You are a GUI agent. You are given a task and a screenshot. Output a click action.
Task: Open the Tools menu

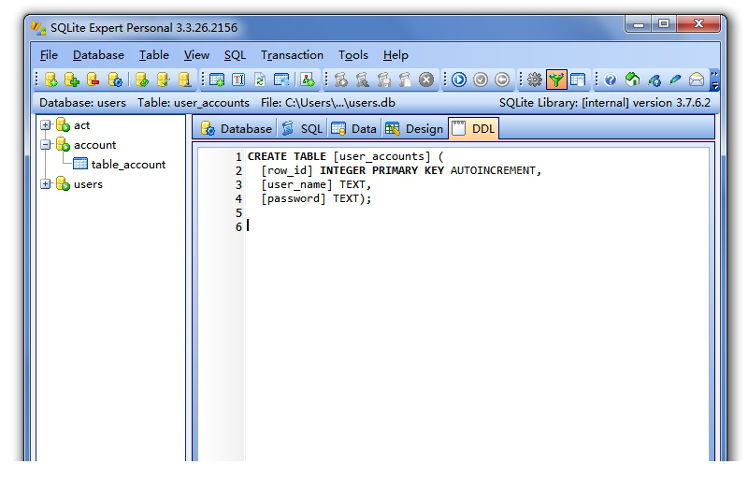[x=353, y=55]
